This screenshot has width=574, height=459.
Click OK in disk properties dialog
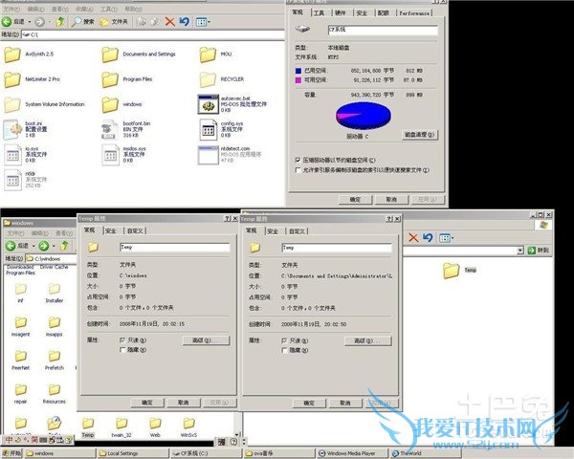pyautogui.click(x=355, y=200)
